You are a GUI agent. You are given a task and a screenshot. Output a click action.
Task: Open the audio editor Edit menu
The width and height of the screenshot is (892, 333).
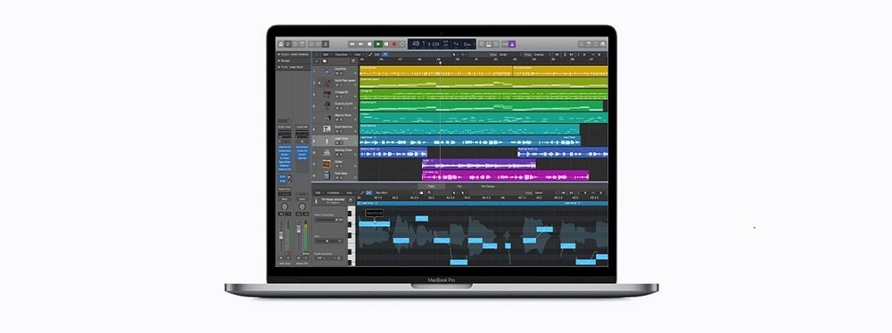318,192
